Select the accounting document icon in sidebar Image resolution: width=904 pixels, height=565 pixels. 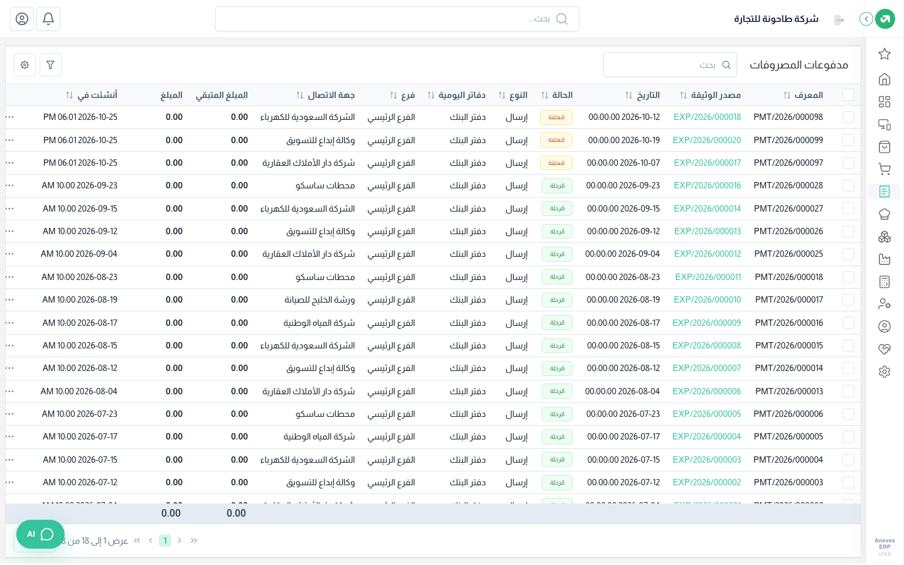click(885, 191)
